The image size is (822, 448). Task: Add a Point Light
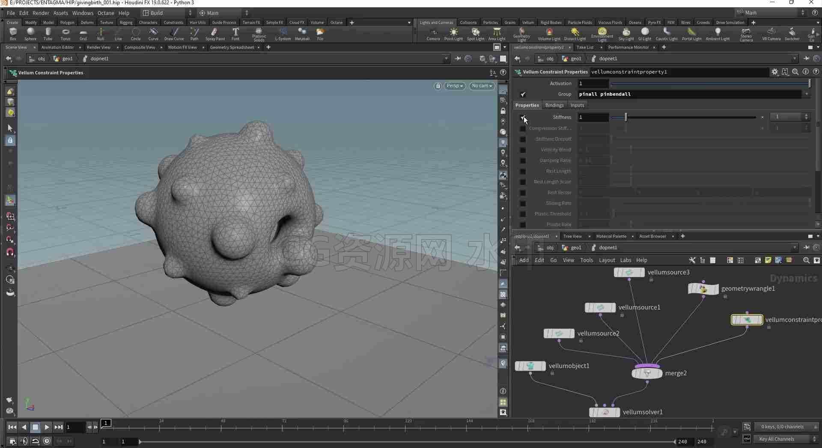point(453,34)
